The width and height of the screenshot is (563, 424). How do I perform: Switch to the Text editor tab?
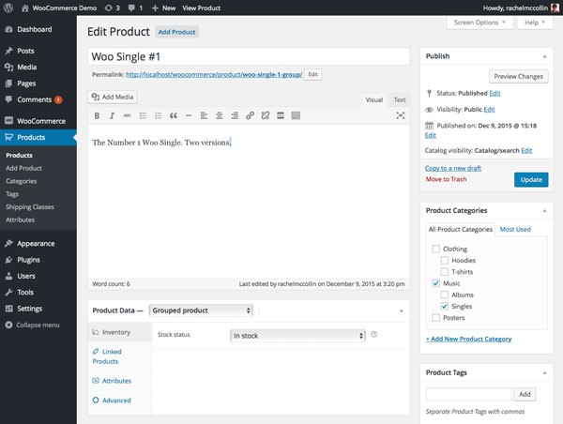(400, 100)
